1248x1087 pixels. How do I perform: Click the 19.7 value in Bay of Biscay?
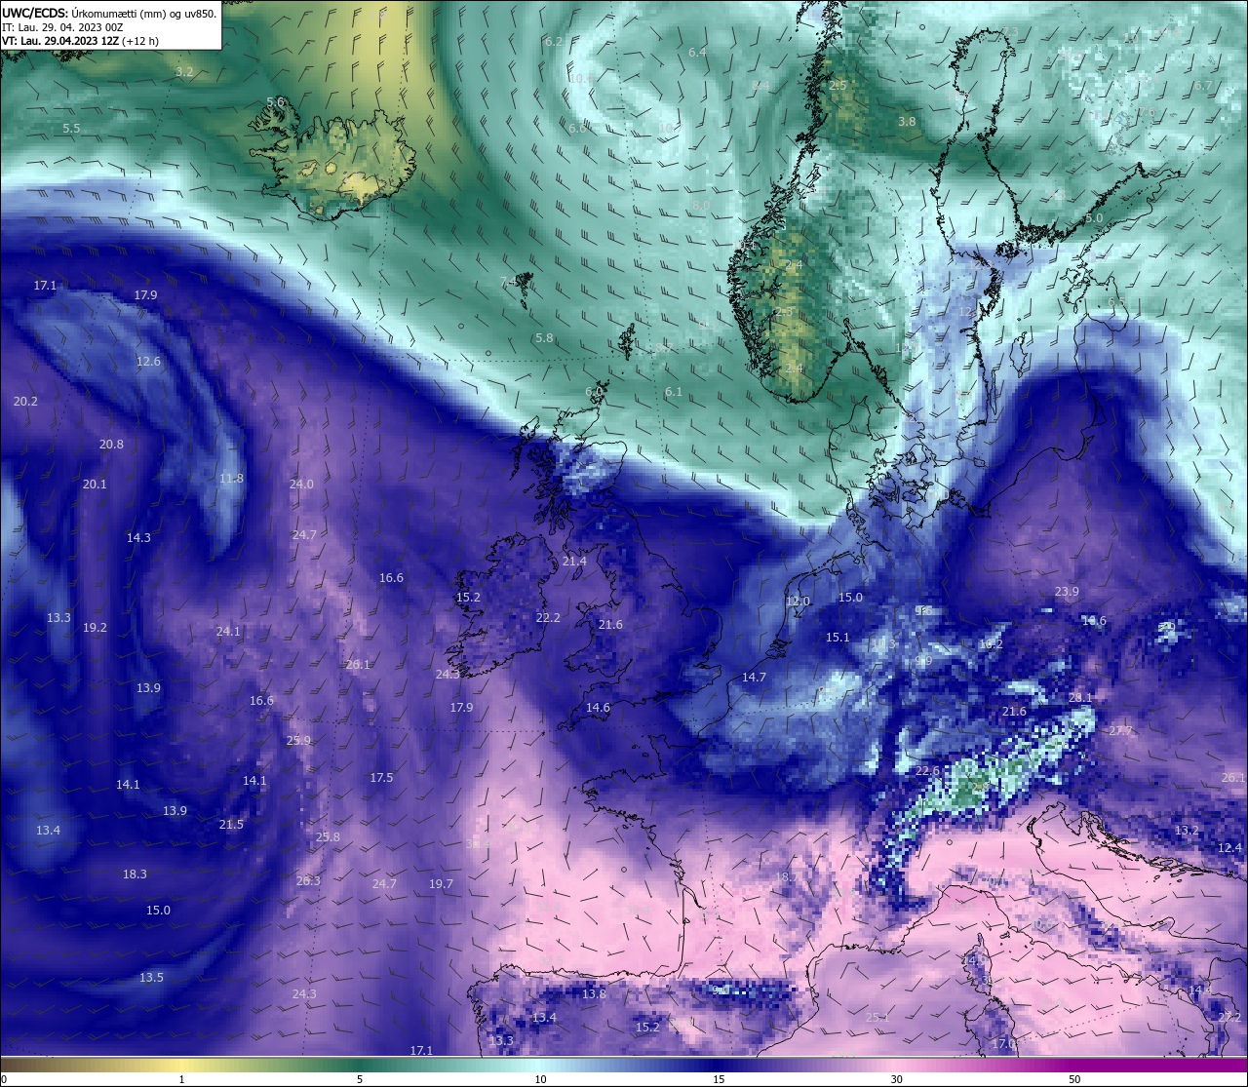441,883
